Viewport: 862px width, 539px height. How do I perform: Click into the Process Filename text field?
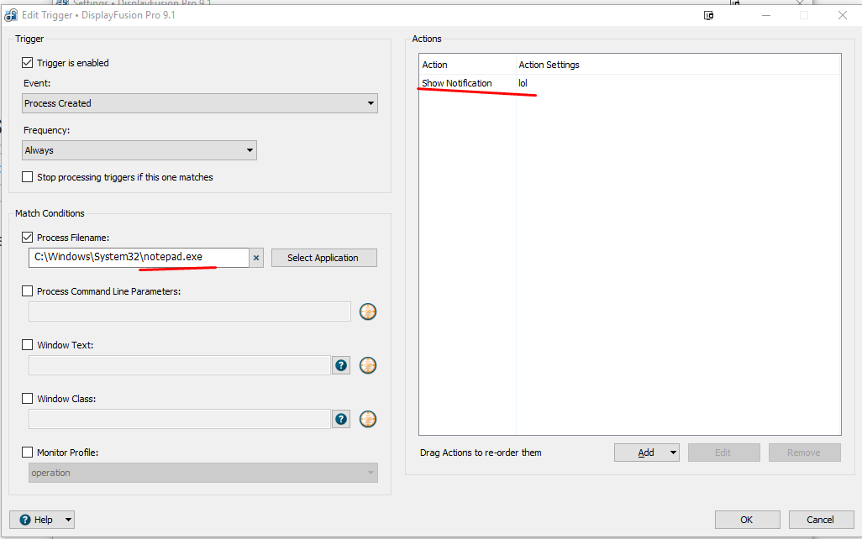(x=139, y=257)
